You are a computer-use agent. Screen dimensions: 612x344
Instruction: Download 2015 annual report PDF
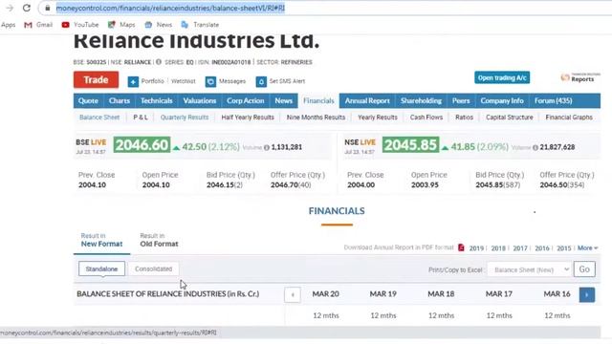pos(563,248)
